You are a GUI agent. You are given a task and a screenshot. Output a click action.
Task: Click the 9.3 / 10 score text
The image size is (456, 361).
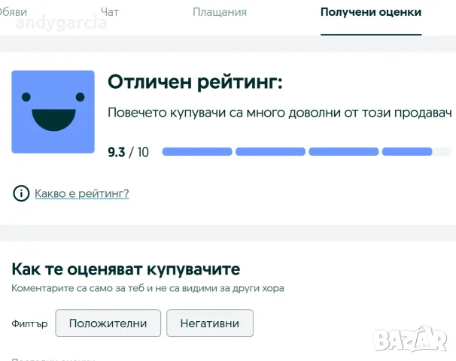[128, 152]
